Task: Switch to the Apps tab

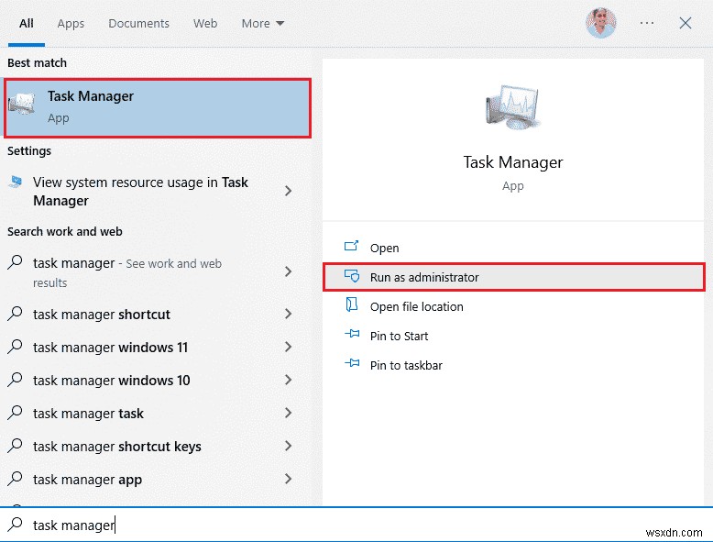Action: pyautogui.click(x=71, y=23)
